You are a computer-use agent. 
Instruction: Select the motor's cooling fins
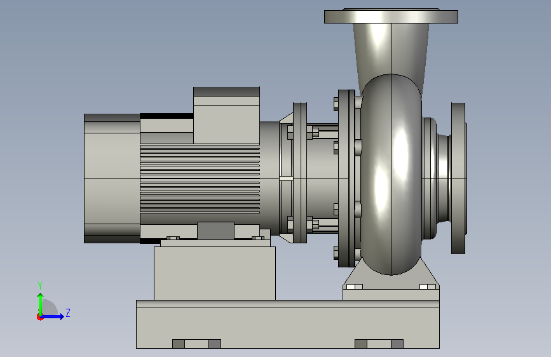point(200,179)
